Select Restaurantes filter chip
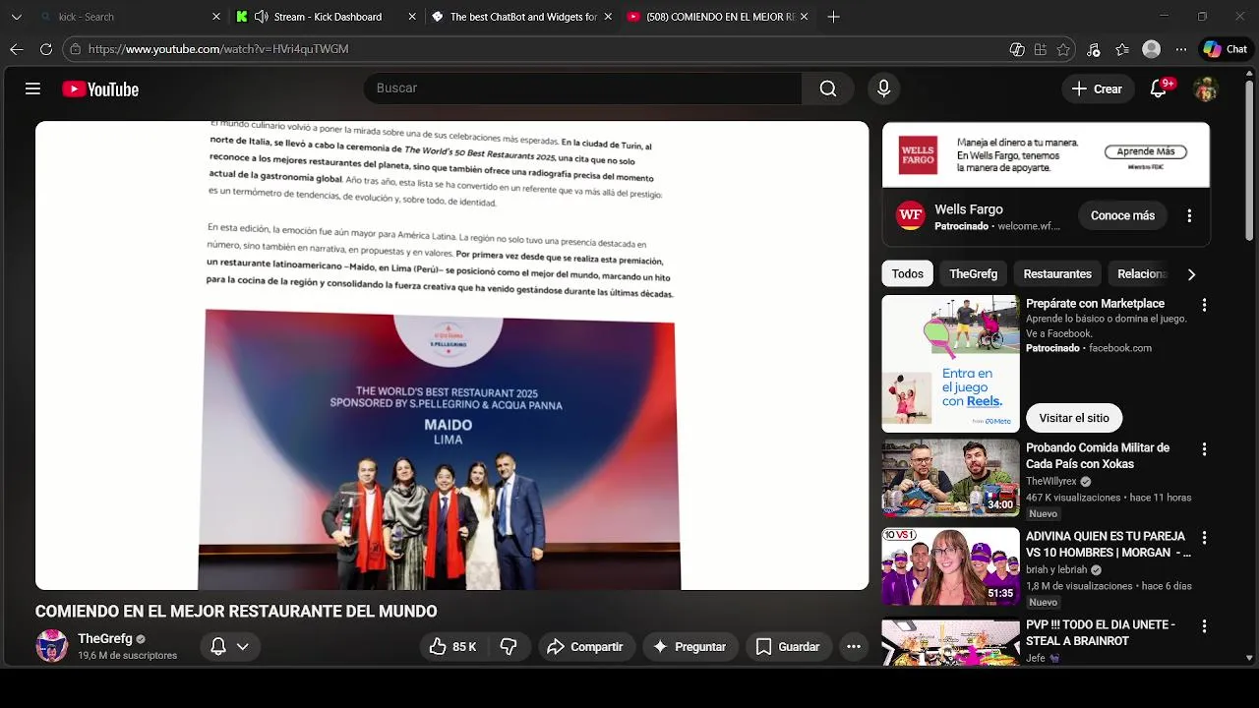This screenshot has width=1259, height=708. (x=1057, y=273)
